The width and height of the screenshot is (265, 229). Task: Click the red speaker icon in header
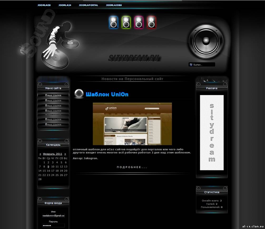151,22
